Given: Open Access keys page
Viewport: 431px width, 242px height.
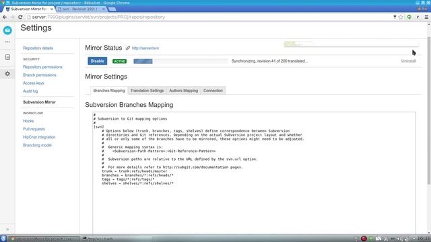Looking at the screenshot, I should [x=34, y=83].
